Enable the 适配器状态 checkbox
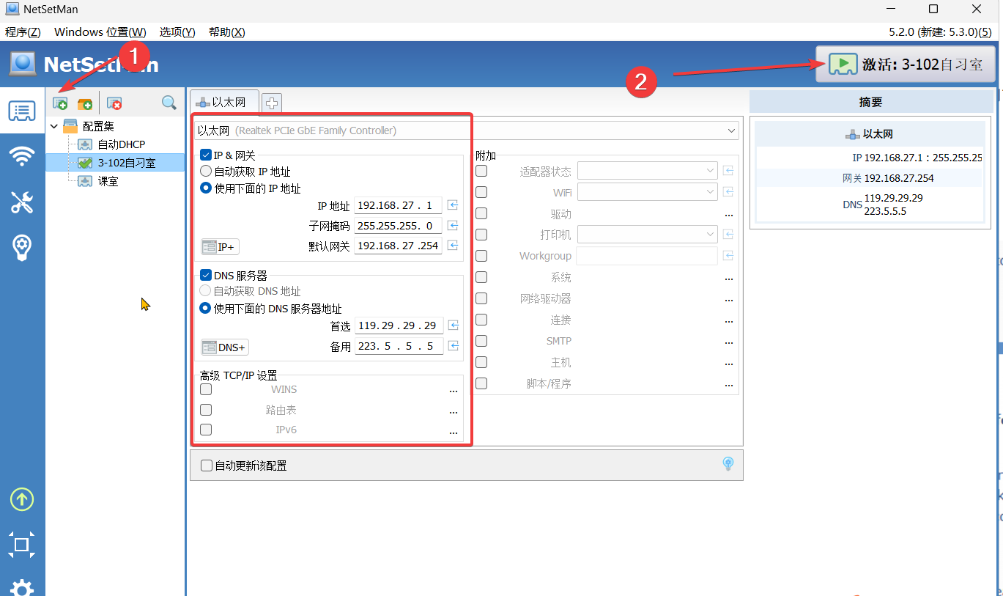1003x596 pixels. [481, 171]
